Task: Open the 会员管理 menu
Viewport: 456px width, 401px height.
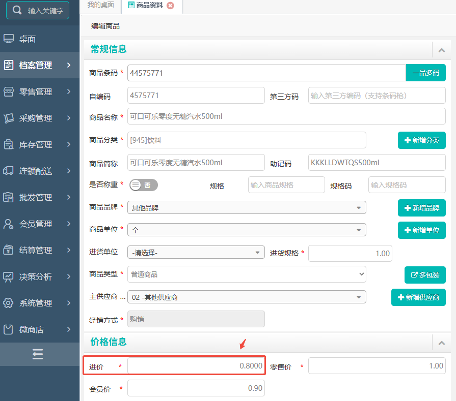Action: click(x=40, y=224)
